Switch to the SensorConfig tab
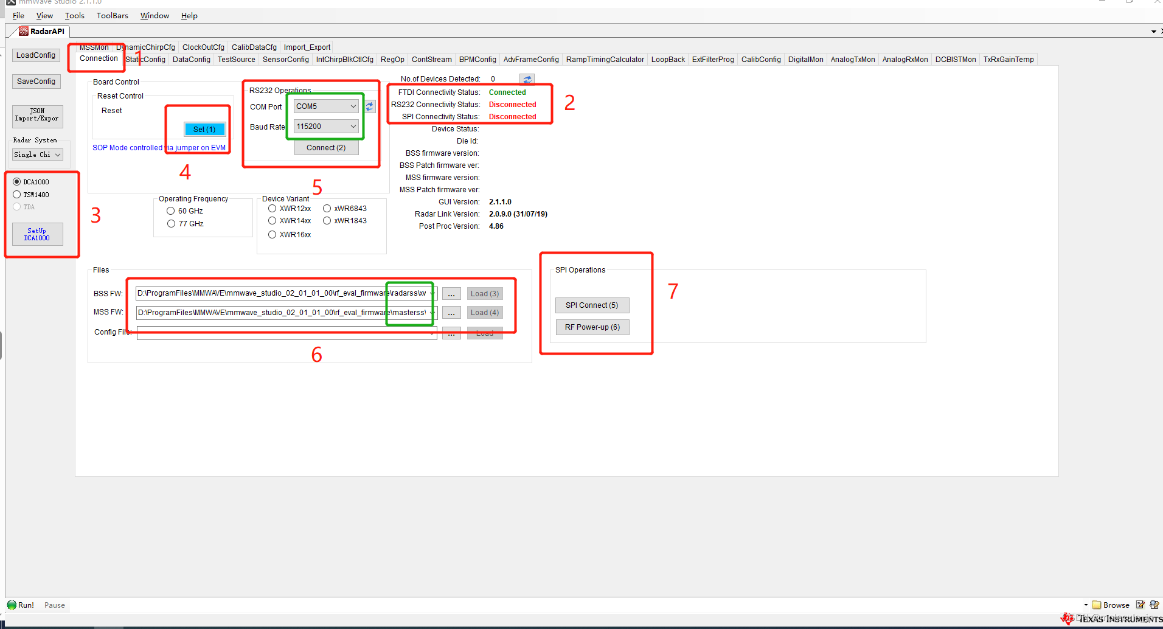1163x629 pixels. point(286,60)
